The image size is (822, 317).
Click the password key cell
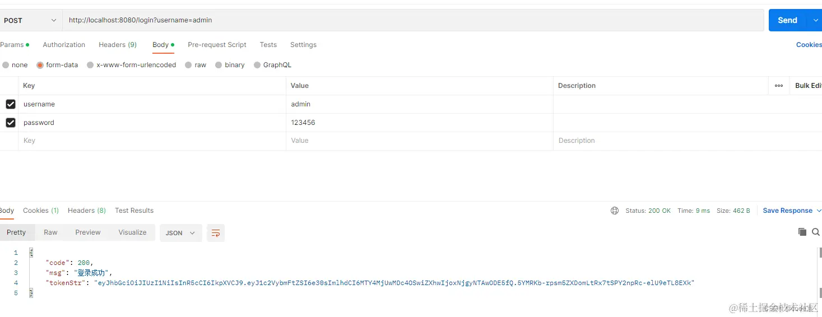pos(152,123)
